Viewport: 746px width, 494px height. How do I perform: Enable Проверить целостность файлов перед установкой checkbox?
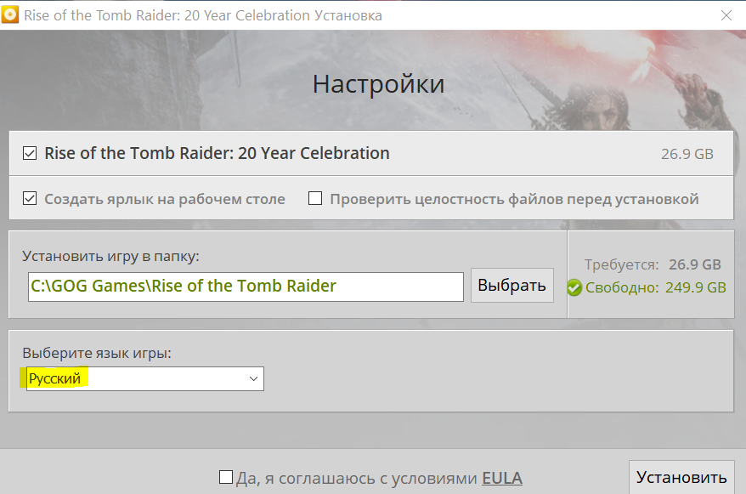[x=315, y=199]
